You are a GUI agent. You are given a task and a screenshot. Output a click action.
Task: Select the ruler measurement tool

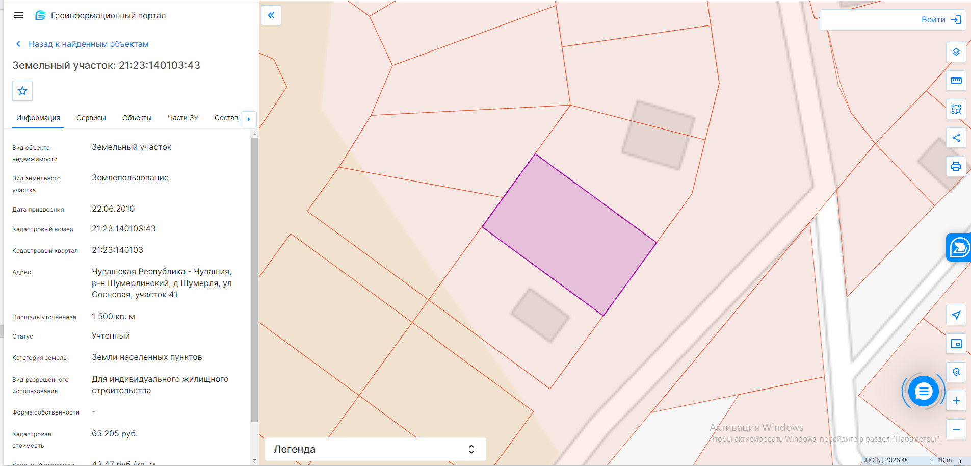(956, 81)
